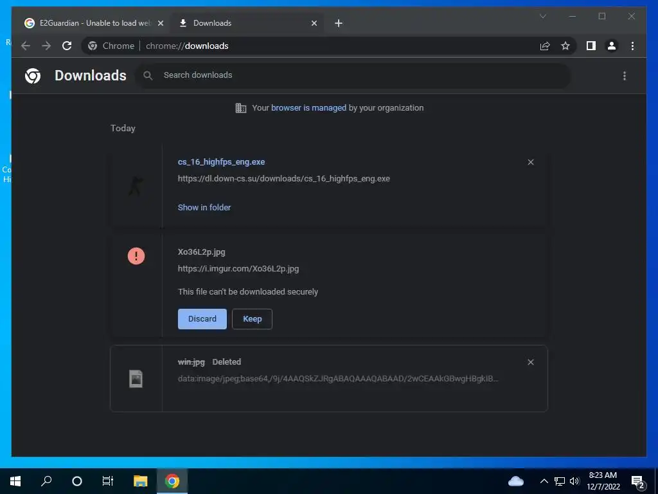This screenshot has height=494, width=658.
Task: Share this page icon in address bar
Action: [545, 46]
